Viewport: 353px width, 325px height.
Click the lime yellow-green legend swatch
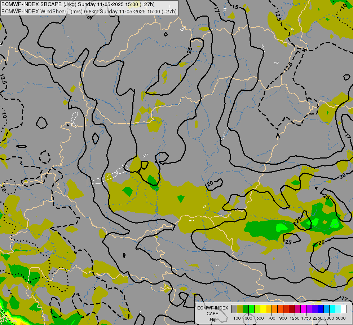(257, 309)
